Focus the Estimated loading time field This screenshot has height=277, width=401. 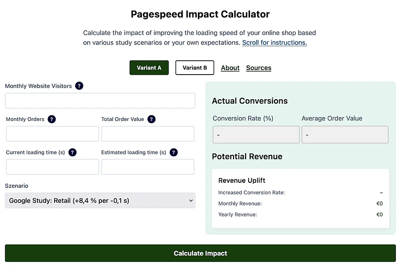click(x=148, y=167)
